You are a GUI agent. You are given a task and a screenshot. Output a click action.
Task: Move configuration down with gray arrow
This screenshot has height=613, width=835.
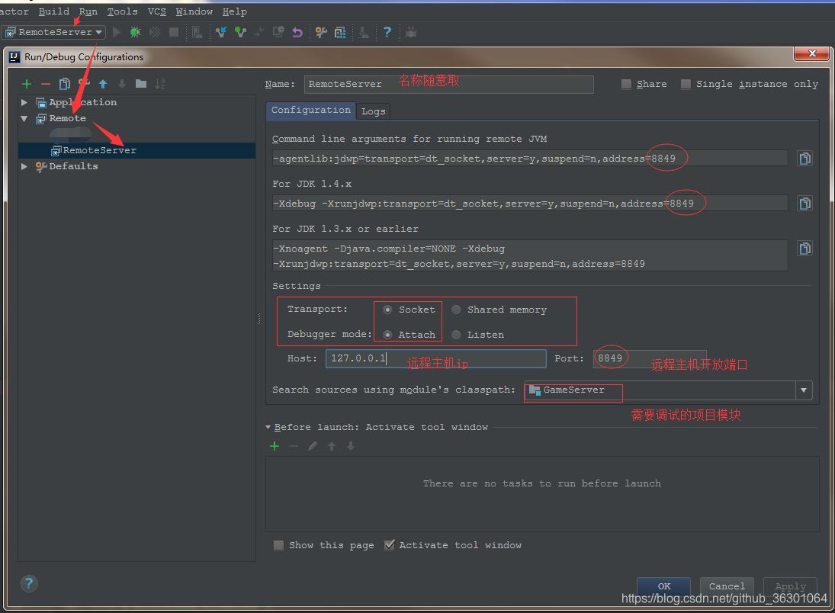coord(122,84)
